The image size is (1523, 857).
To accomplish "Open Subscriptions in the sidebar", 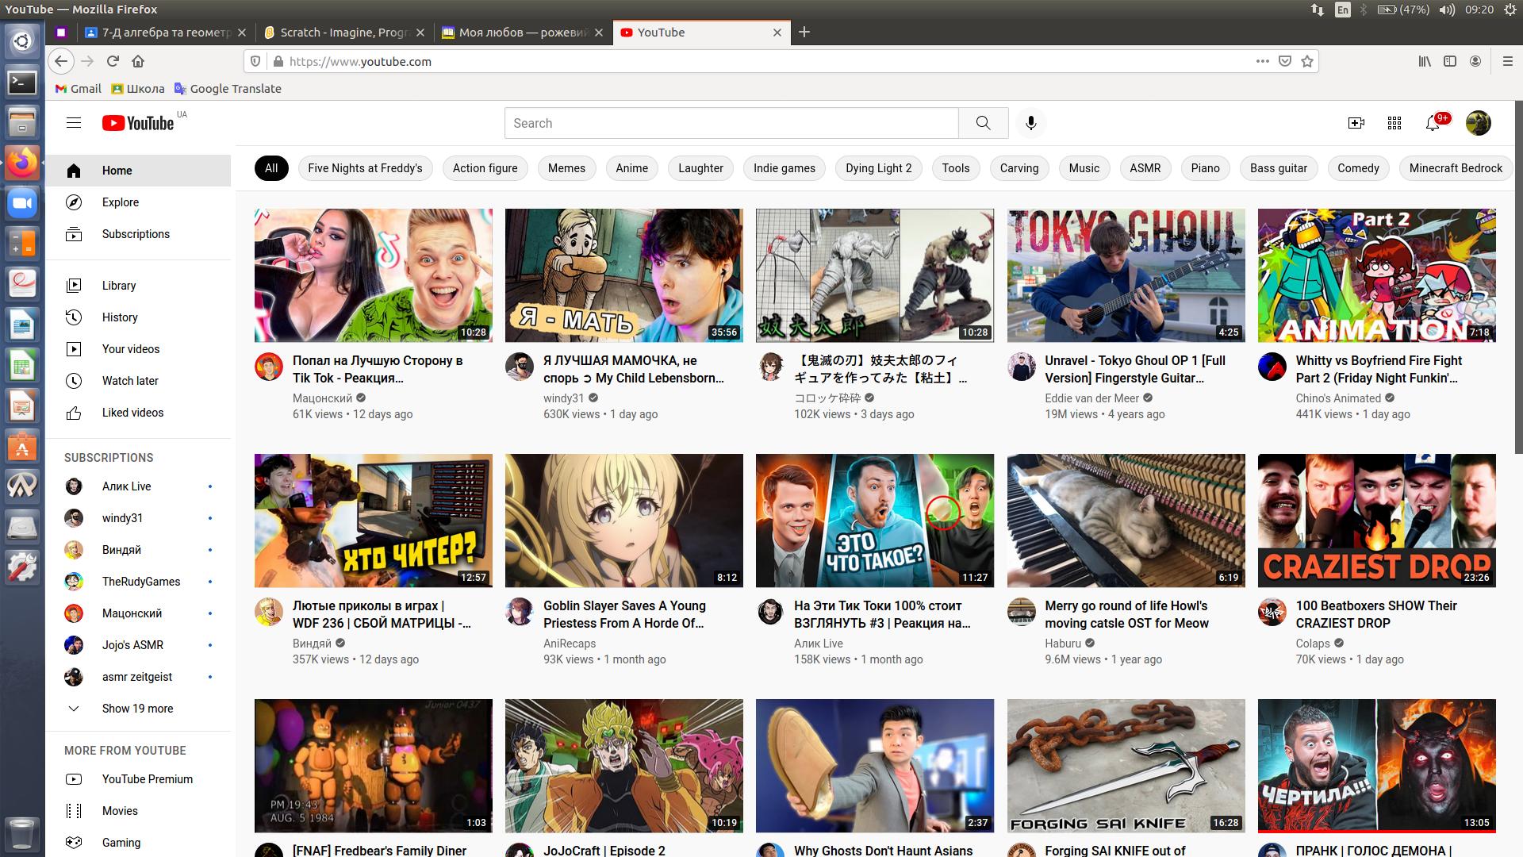I will [x=136, y=234].
